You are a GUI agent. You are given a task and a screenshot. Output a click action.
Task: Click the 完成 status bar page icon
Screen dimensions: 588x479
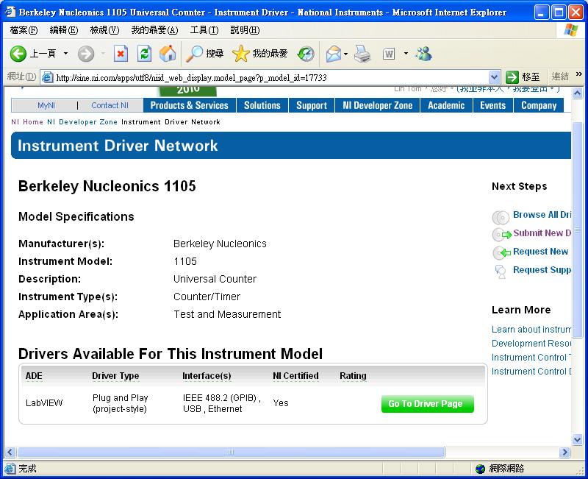click(10, 469)
